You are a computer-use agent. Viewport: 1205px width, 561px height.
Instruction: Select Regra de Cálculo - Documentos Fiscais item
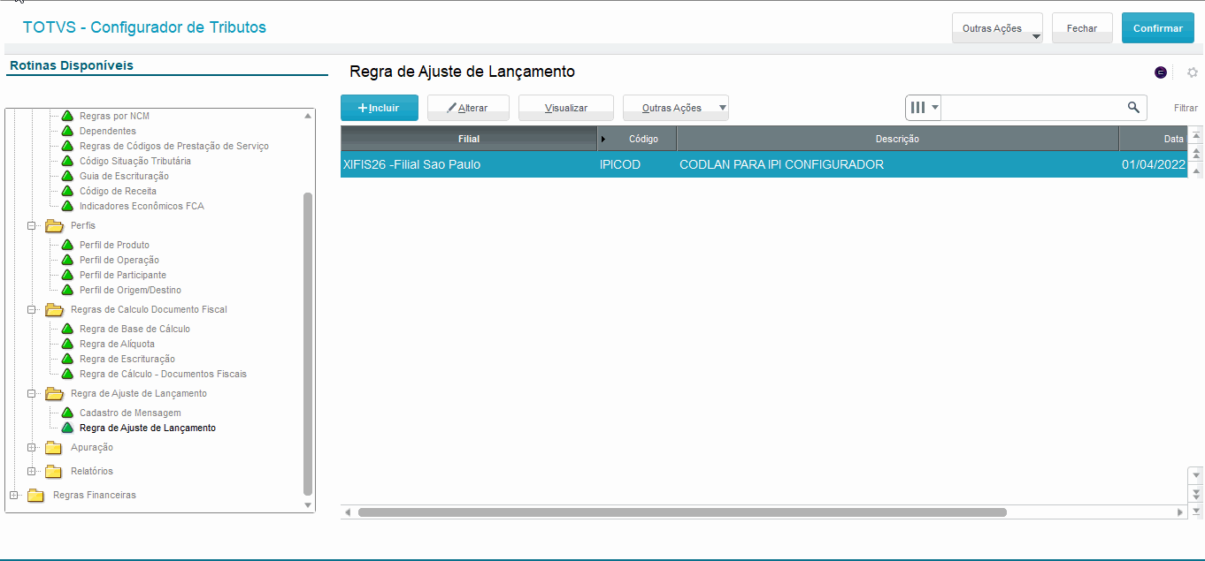(x=163, y=374)
